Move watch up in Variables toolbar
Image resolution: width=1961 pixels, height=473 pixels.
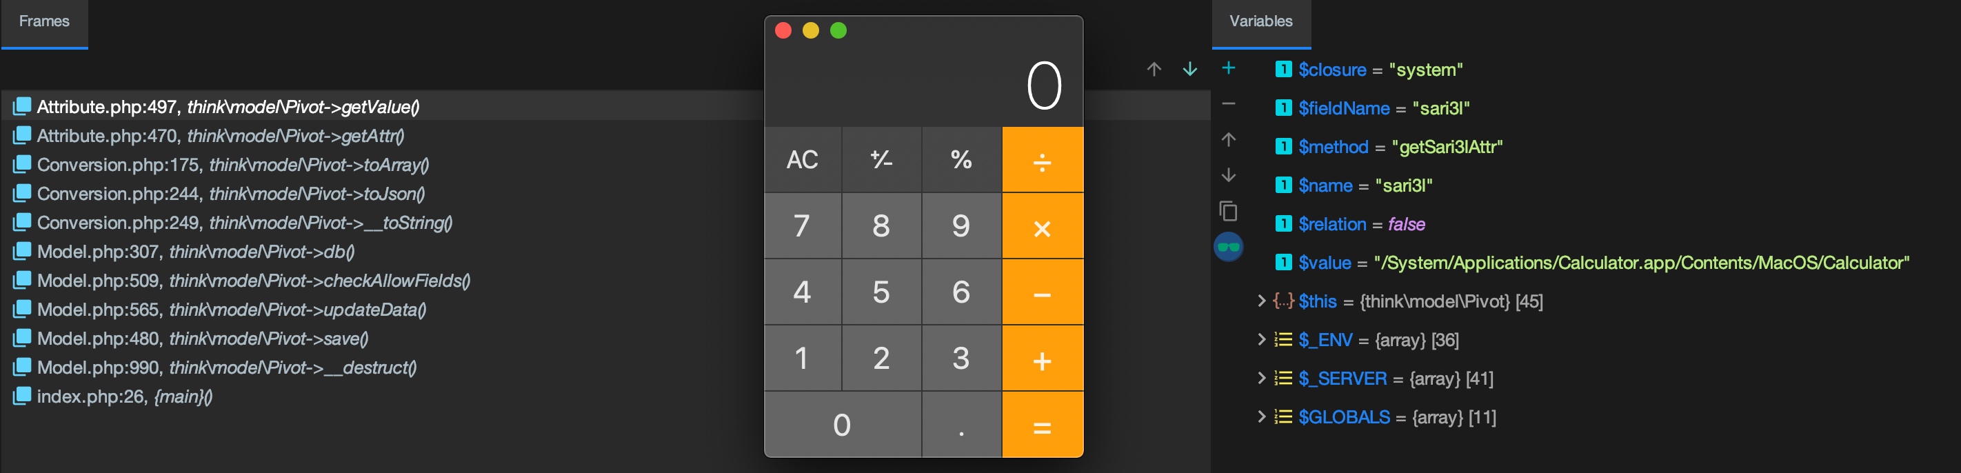tap(1228, 139)
